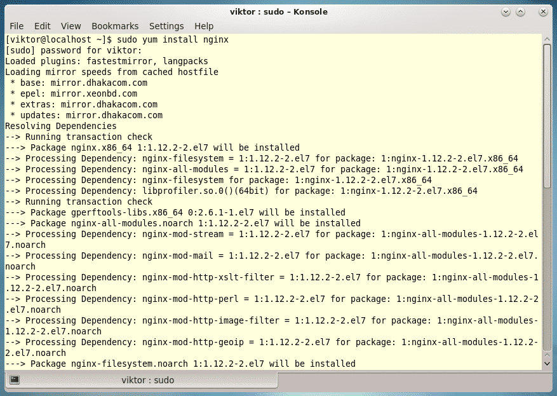Click the 'extras: mirror.dhakacom.com' line

coord(84,104)
